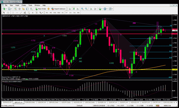Image resolution: width=179 pixels, height=108 pixels.
Task: Click the Default profile in status bar
Action: [80, 106]
